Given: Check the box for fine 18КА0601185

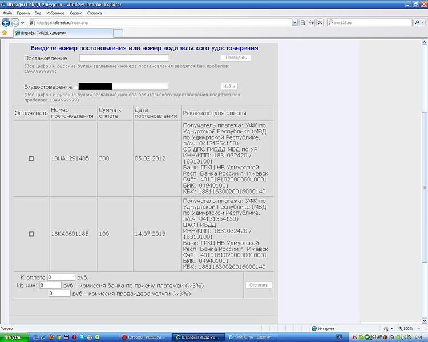Looking at the screenshot, I should point(31,234).
